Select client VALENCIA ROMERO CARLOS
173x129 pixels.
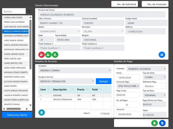15,95
